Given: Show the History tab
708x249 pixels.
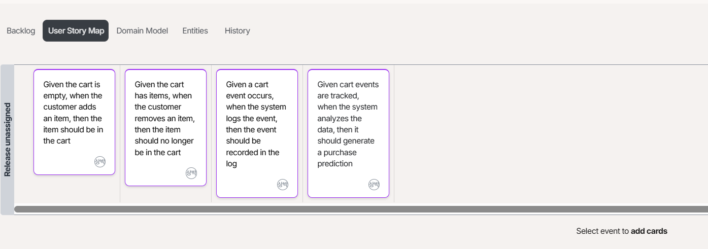Looking at the screenshot, I should 237,31.
